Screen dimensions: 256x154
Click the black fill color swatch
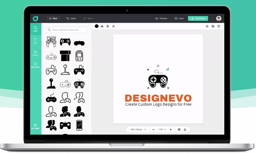tap(97, 26)
